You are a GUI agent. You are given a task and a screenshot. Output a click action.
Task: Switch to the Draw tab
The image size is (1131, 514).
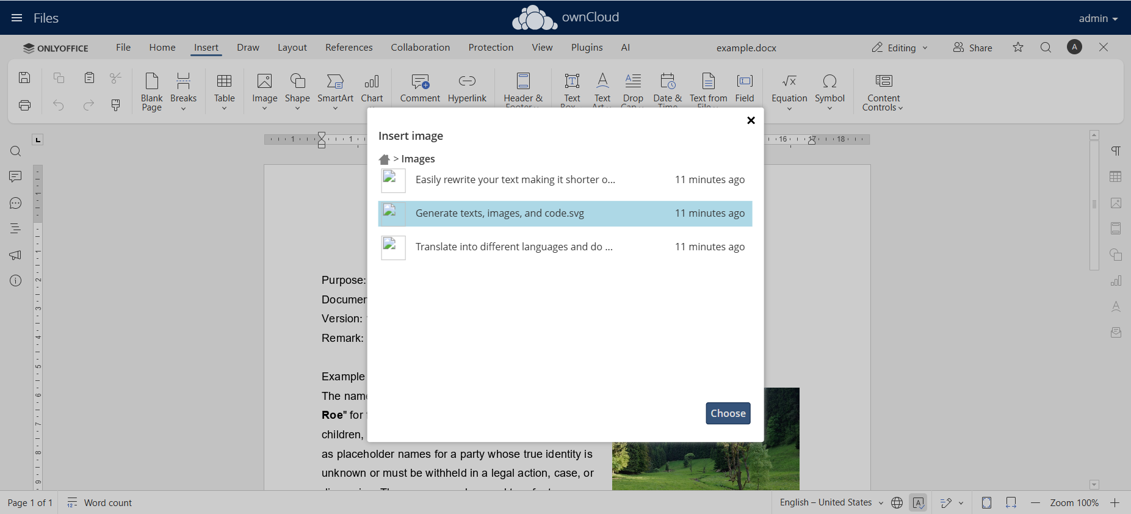pyautogui.click(x=248, y=47)
